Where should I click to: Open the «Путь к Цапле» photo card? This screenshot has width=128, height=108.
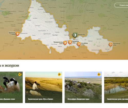pos(44,87)
